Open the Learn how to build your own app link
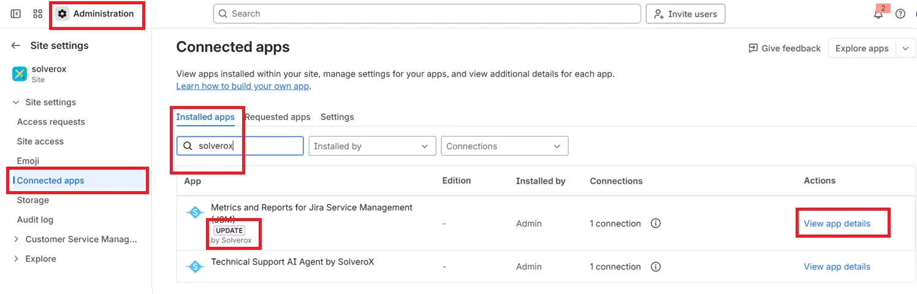 pos(242,86)
